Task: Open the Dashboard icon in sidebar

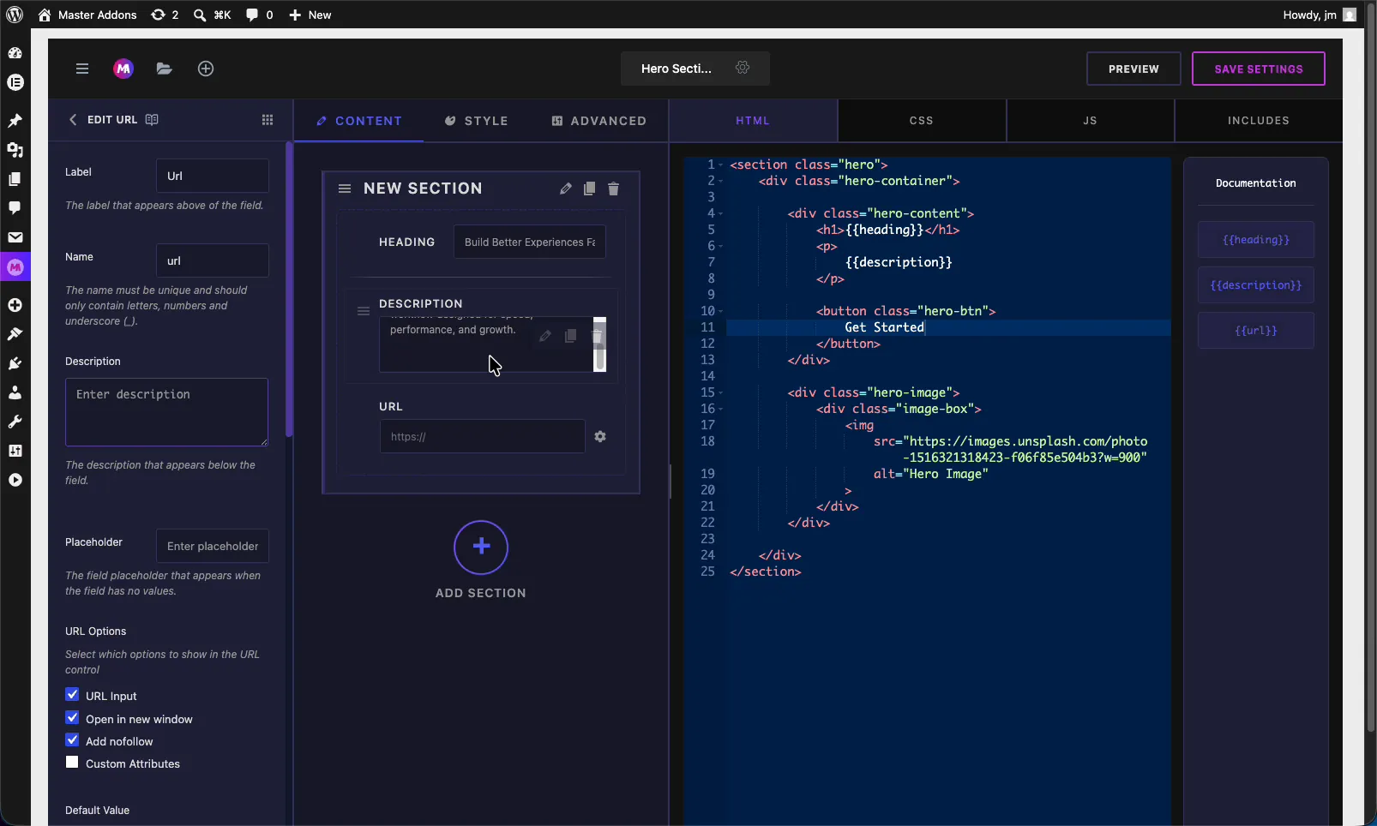Action: tap(15, 53)
